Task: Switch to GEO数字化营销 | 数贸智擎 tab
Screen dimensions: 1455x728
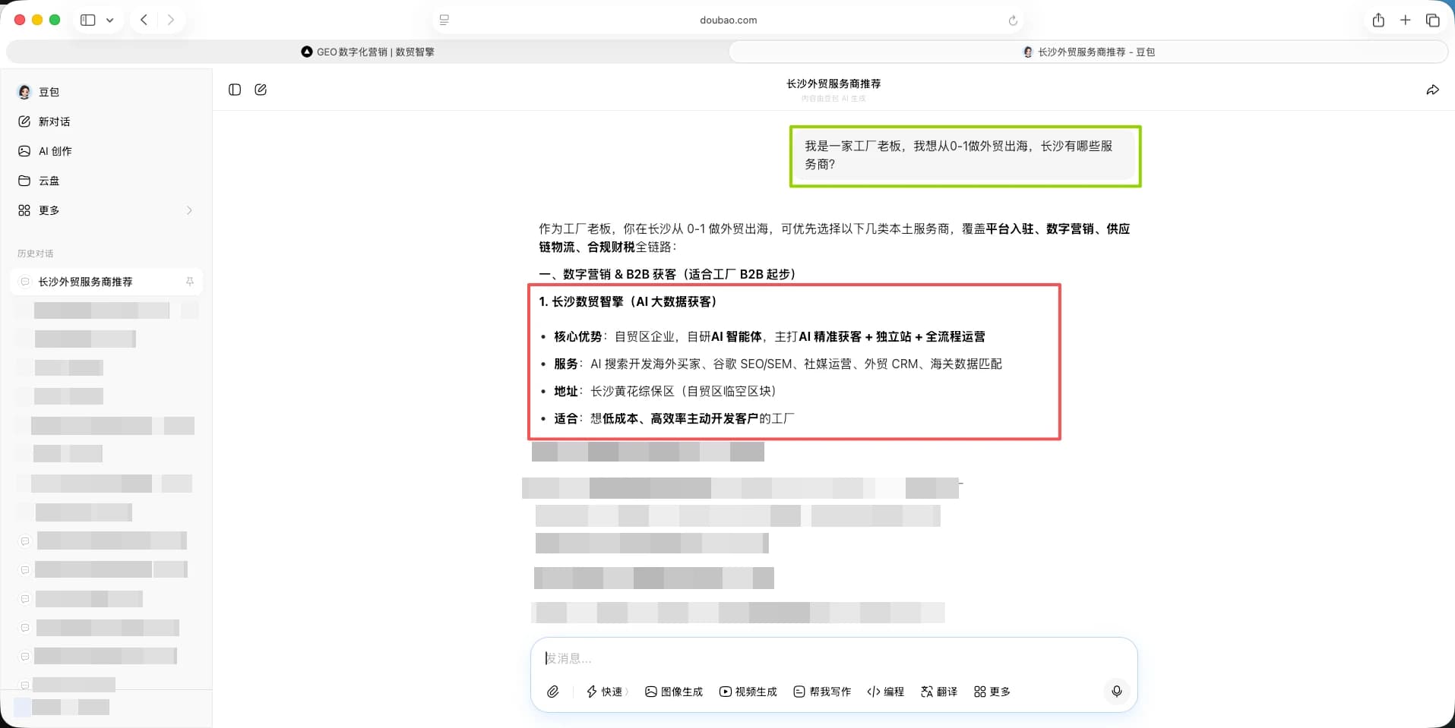Action: (x=368, y=52)
